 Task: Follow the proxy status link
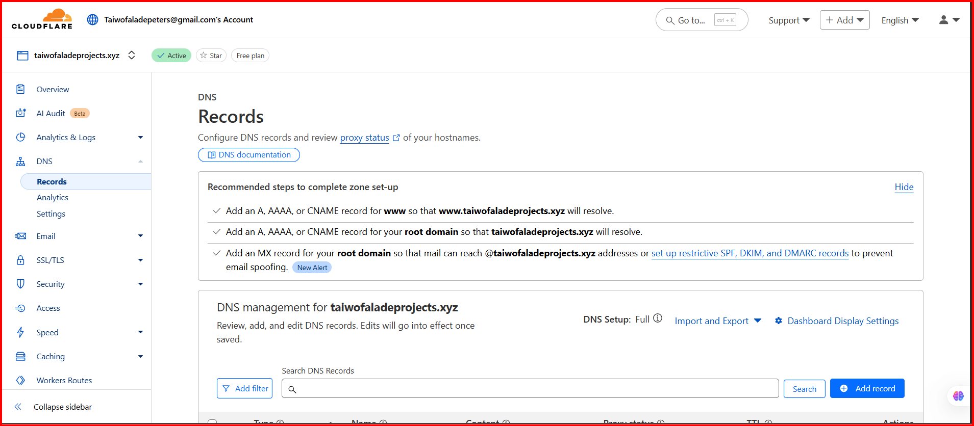(x=364, y=138)
